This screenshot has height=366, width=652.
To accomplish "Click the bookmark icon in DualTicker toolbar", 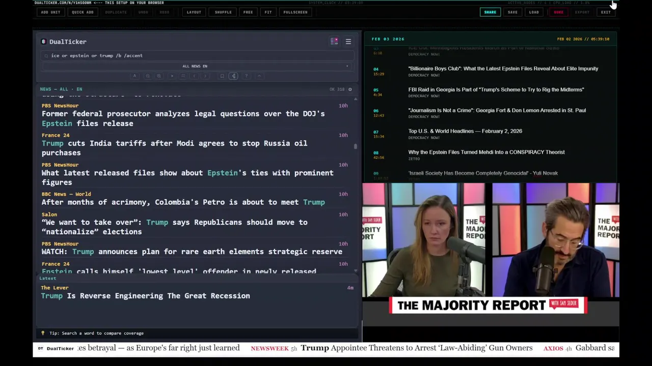I will pos(222,76).
